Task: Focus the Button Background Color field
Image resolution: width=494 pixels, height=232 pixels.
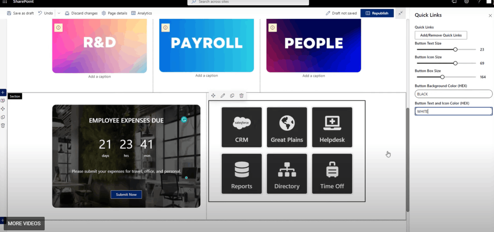Action: click(x=453, y=94)
